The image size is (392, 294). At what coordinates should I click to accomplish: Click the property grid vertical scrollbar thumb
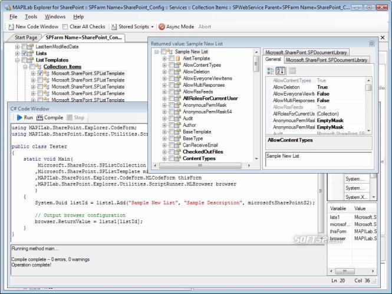coord(368,87)
